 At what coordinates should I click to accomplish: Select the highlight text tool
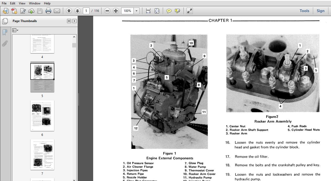[x=177, y=11]
